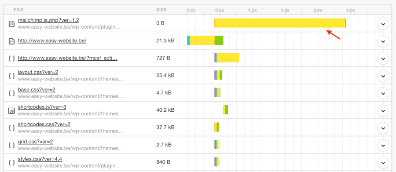The image size is (396, 172).
Task: Open the grid.css?ver=2 file link
Action: click(x=35, y=142)
